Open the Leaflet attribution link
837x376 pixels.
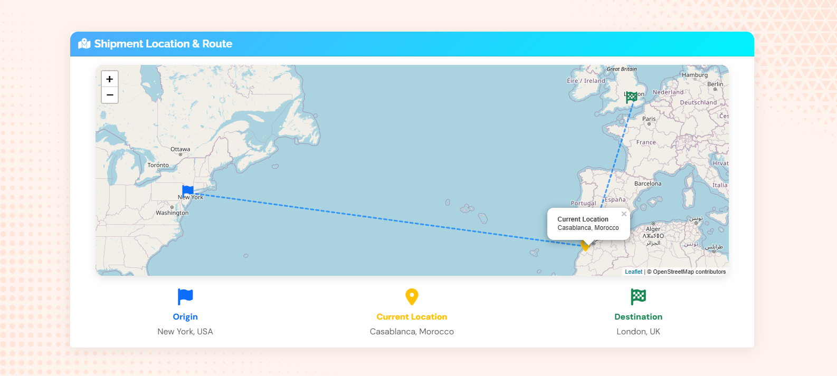tap(633, 272)
